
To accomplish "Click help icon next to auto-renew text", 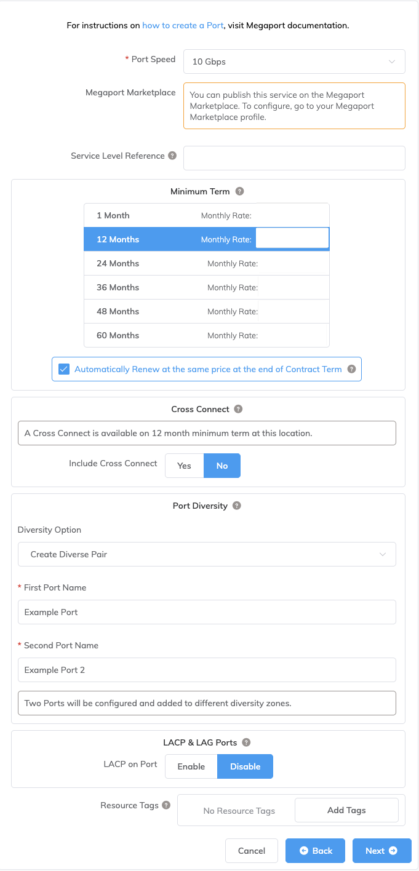I will click(351, 369).
